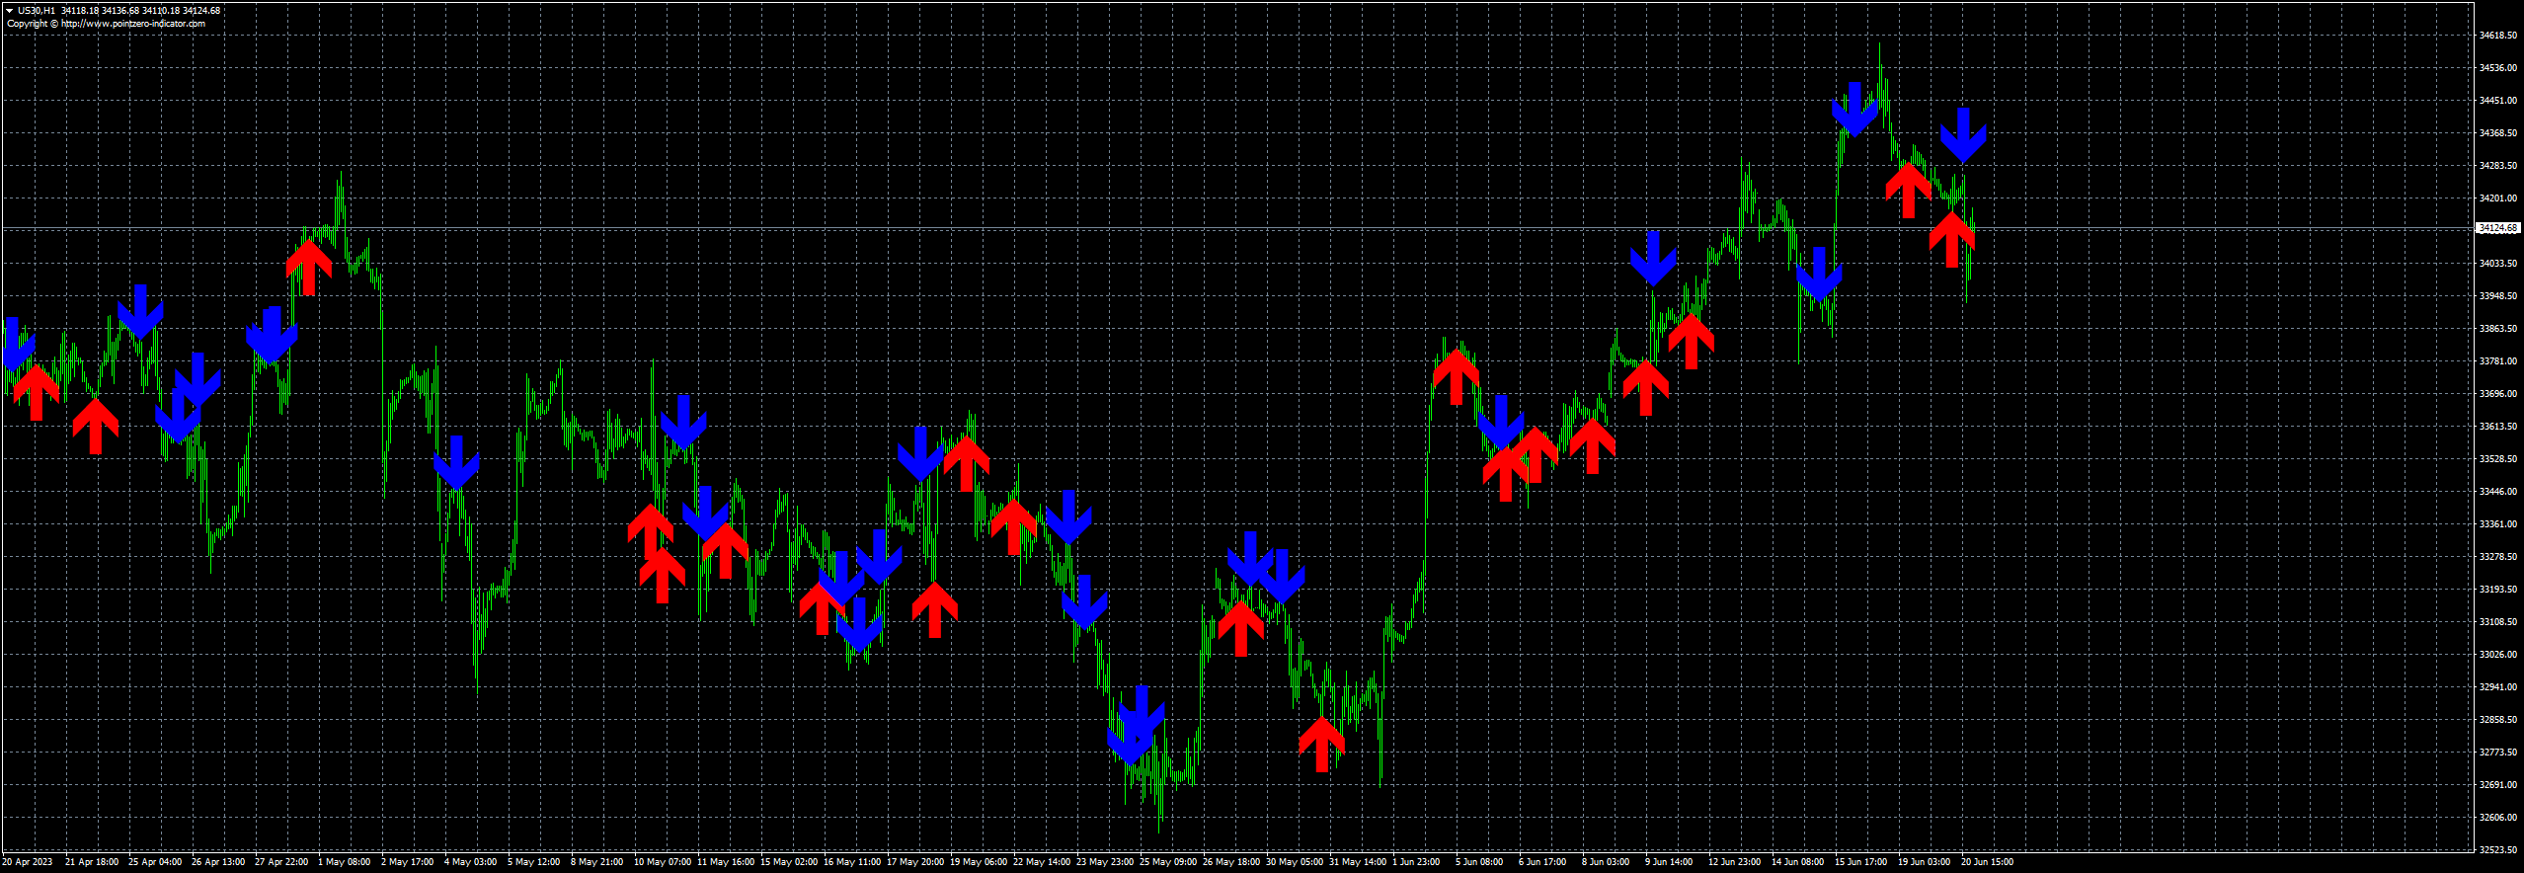
Task: Click the 33781.00 price axis label
Action: click(x=2499, y=361)
